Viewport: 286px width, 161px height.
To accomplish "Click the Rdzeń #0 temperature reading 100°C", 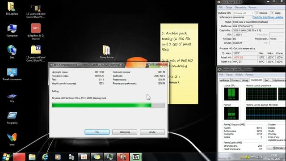I will pos(244,58).
